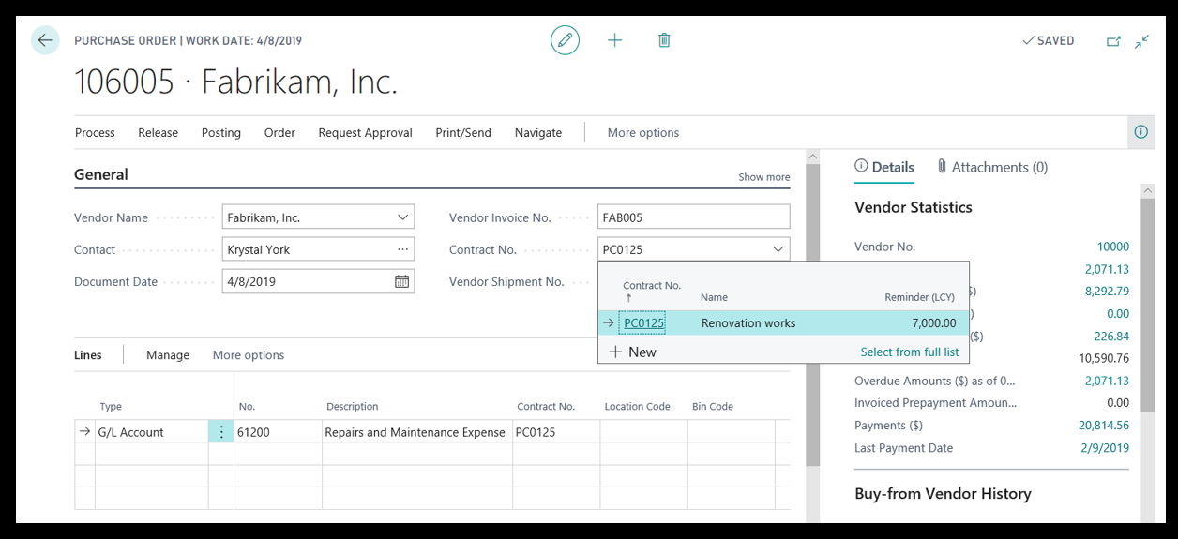Screen dimensions: 1178x539
Task: Open Payments amount 20,814.56
Action: [x=1104, y=426]
